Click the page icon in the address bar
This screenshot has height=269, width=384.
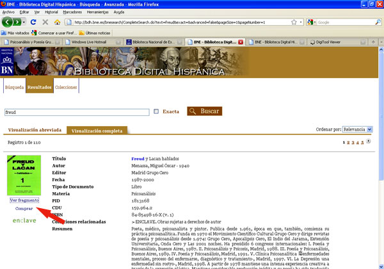(x=69, y=22)
